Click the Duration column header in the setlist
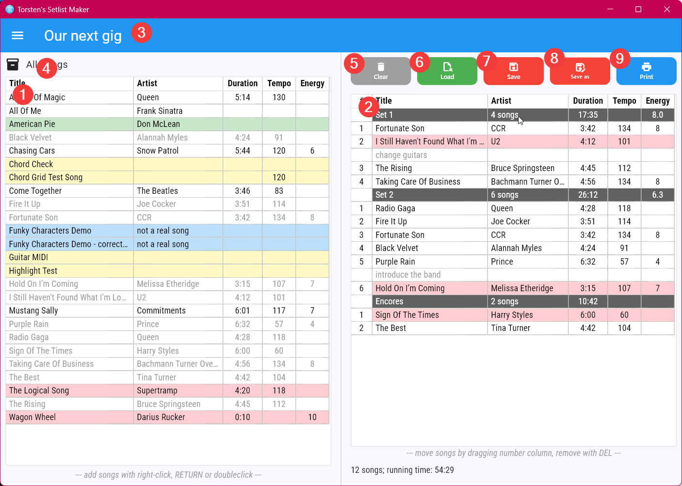The width and height of the screenshot is (682, 486). (587, 101)
